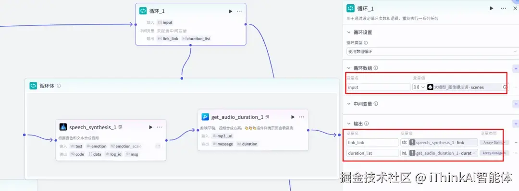Run 循环_1 from the side panel
519x191 pixels.
tap(492, 8)
